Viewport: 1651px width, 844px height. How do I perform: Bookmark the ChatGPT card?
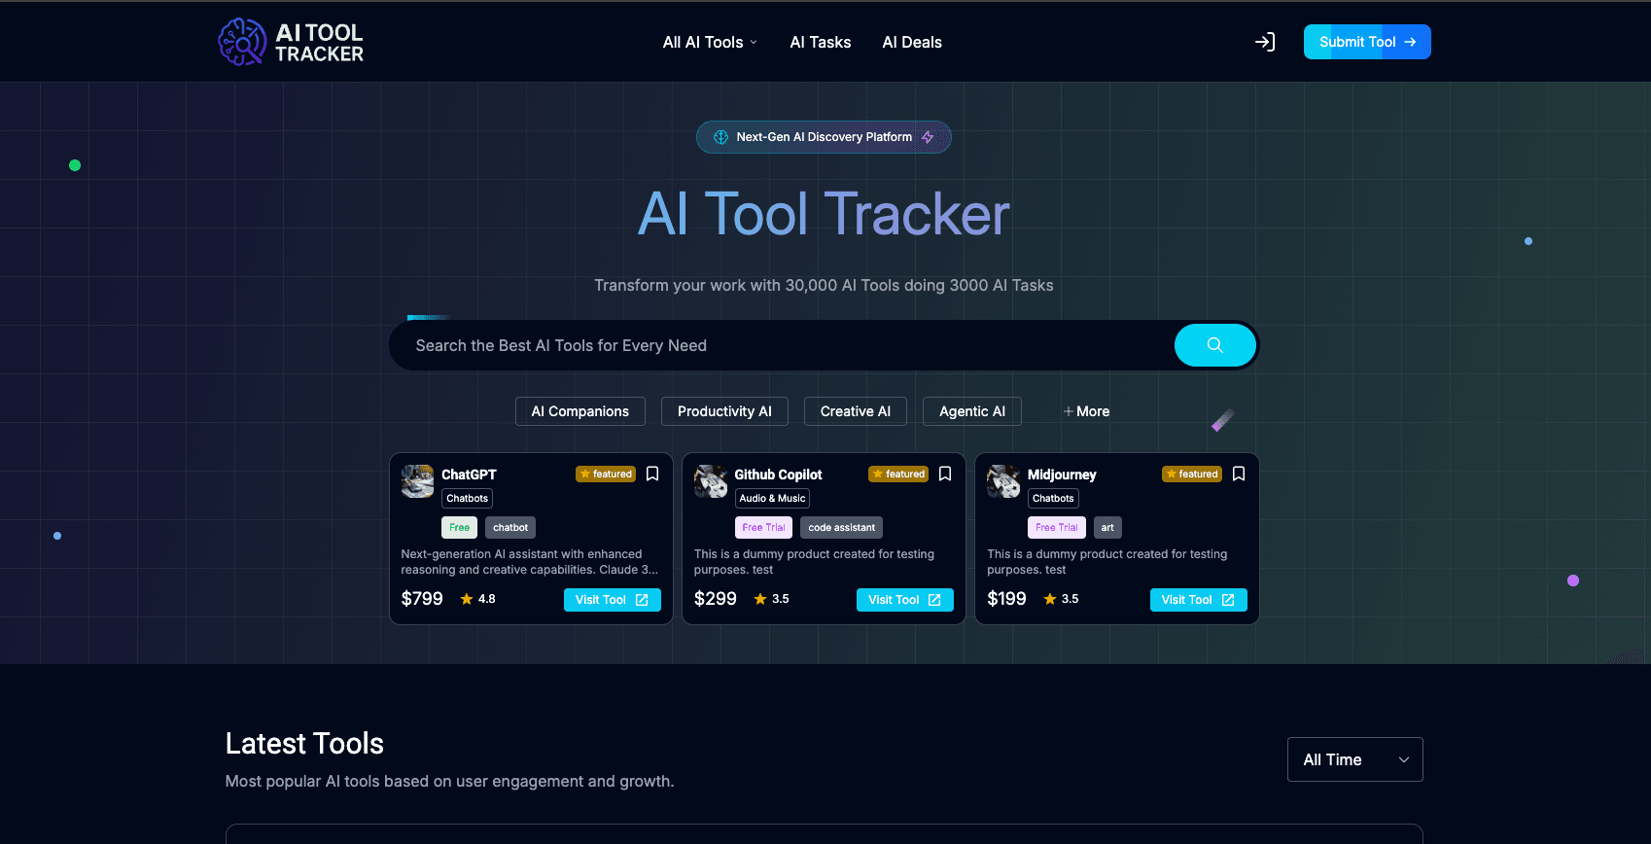click(652, 474)
